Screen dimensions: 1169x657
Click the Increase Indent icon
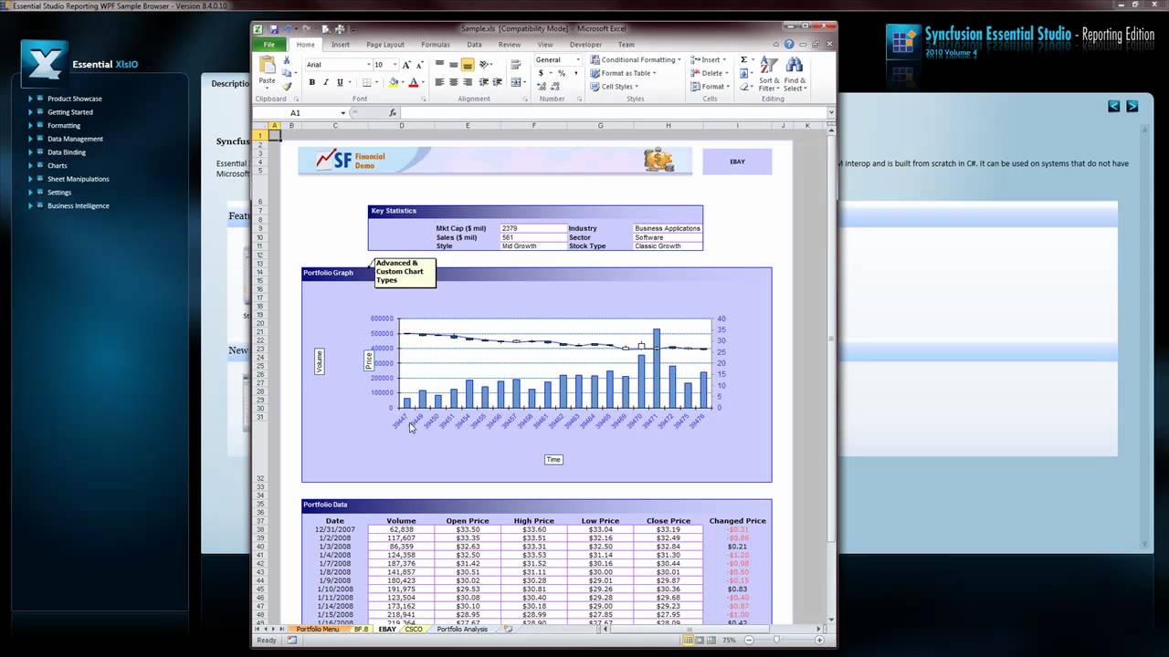point(498,82)
